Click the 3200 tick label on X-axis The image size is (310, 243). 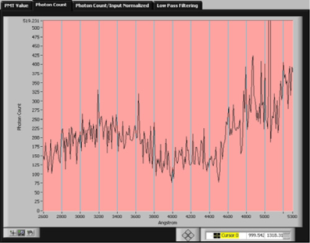[99, 216]
